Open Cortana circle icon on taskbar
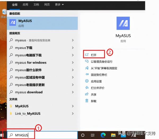The width and height of the screenshot is (159, 139). [x=83, y=135]
